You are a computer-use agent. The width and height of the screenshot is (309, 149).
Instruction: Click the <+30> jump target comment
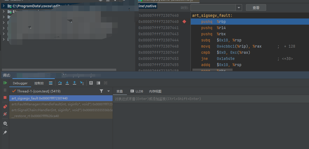287,59
